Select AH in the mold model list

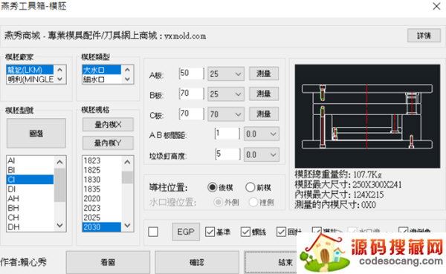coord(30,198)
